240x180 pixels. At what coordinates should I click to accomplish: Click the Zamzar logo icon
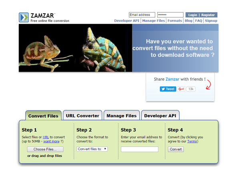24,18
